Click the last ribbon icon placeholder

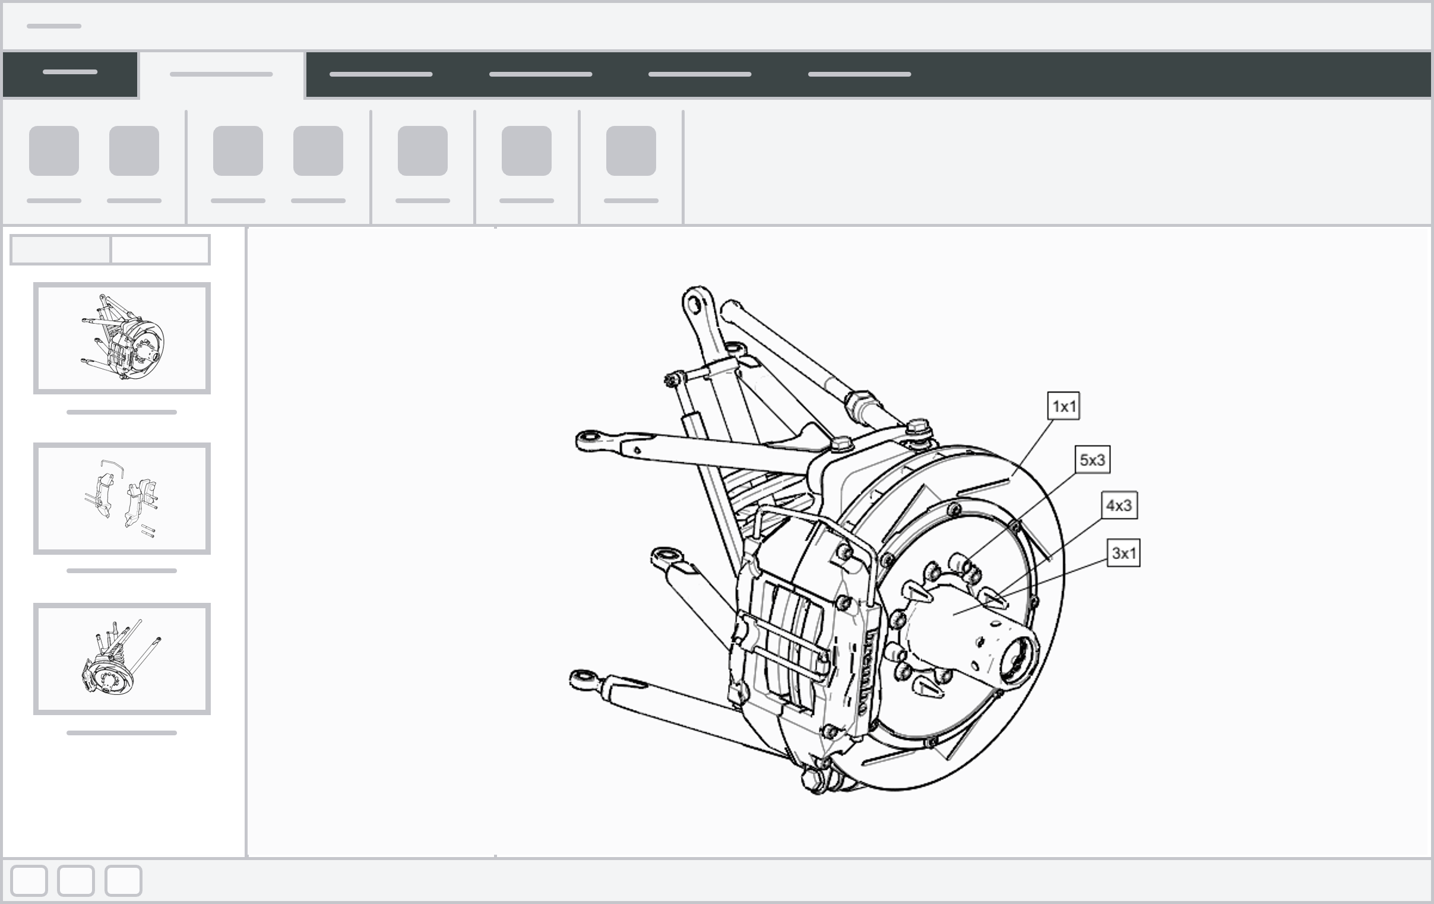pyautogui.click(x=631, y=151)
